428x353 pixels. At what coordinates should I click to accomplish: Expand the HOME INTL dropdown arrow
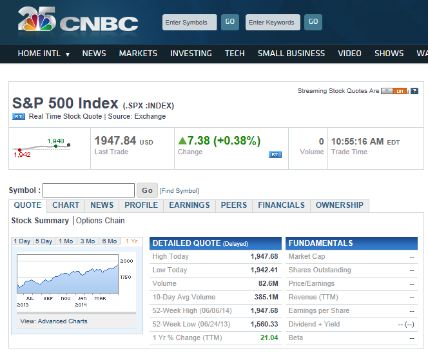click(x=68, y=54)
